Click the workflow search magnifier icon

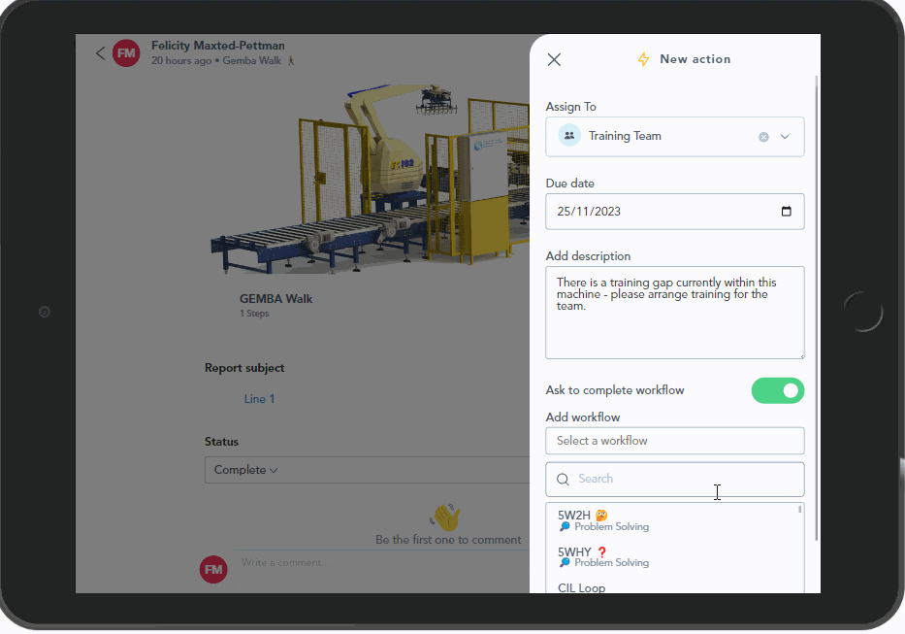click(563, 479)
